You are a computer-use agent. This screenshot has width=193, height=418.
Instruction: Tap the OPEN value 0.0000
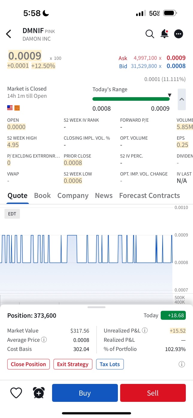click(16, 127)
